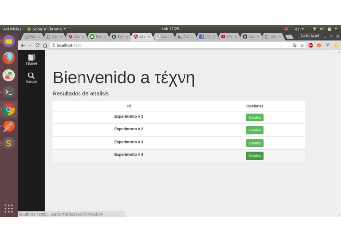The image size is (341, 242).
Task: Open Terminal from the dock
Action: tap(9, 92)
